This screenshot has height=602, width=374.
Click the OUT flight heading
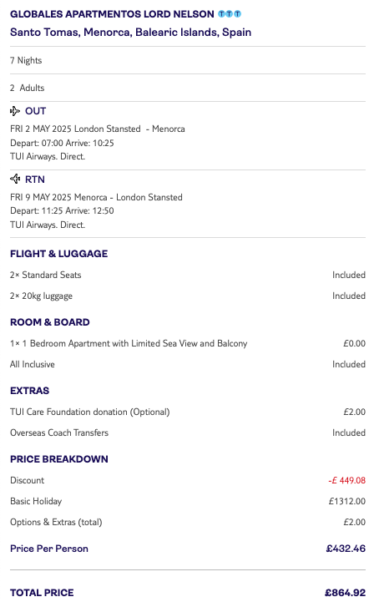[35, 111]
